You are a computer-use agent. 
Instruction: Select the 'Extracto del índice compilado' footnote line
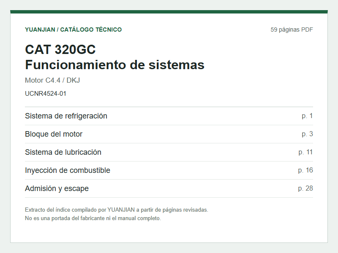(117, 210)
